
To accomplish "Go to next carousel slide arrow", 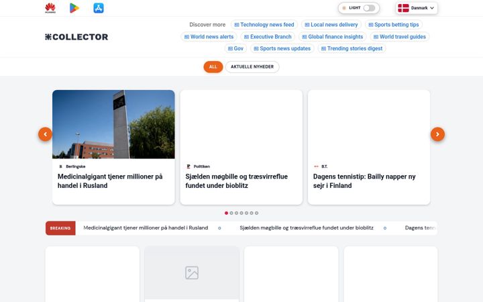I will click(x=437, y=134).
